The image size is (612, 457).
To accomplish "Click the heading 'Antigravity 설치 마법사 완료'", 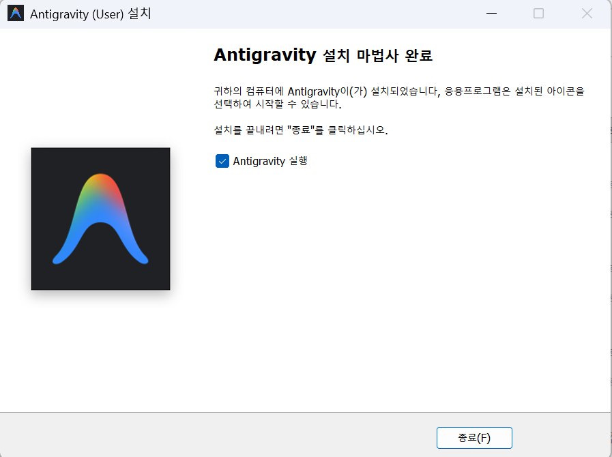I will click(x=323, y=55).
